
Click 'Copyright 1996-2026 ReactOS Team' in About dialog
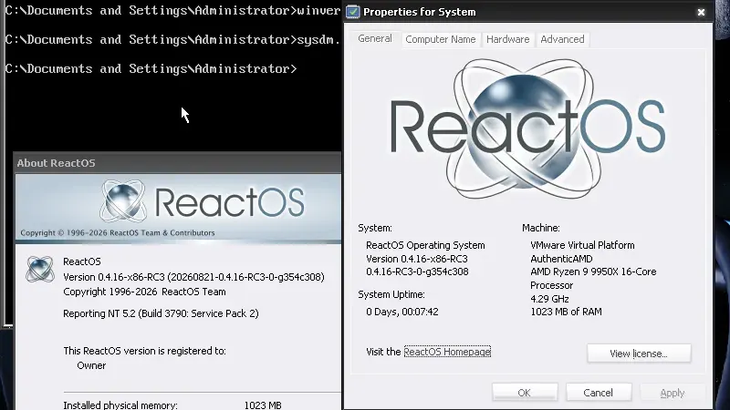[144, 292]
